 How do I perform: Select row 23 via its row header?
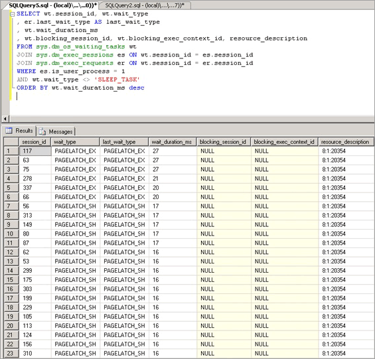pyautogui.click(x=11, y=353)
